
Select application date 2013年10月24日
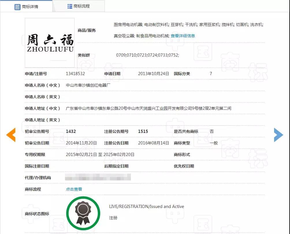[153, 74]
